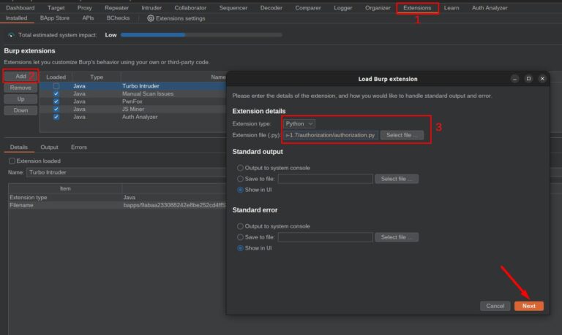Select Standard error Output to system console
The width and height of the screenshot is (562, 335).
pos(240,226)
